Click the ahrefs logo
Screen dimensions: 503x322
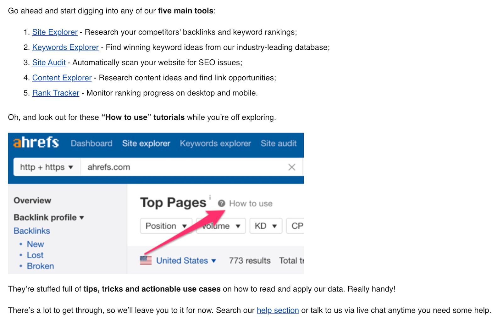pos(36,143)
